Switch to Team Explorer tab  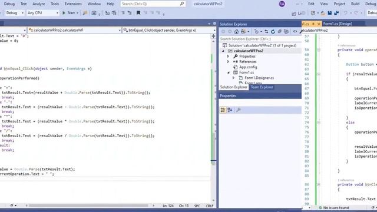click(262, 87)
